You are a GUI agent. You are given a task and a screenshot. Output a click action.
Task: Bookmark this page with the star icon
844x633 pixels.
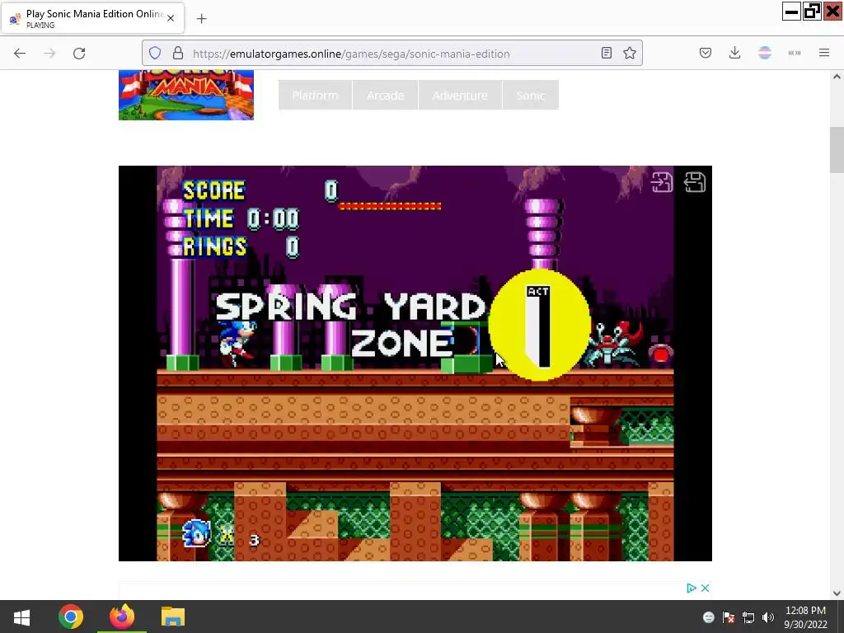[x=630, y=53]
